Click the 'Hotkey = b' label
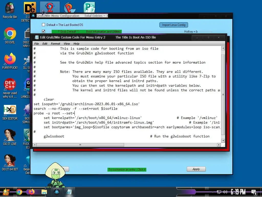Image resolution: width=262 pixels, height=197 pixels. tap(191, 32)
